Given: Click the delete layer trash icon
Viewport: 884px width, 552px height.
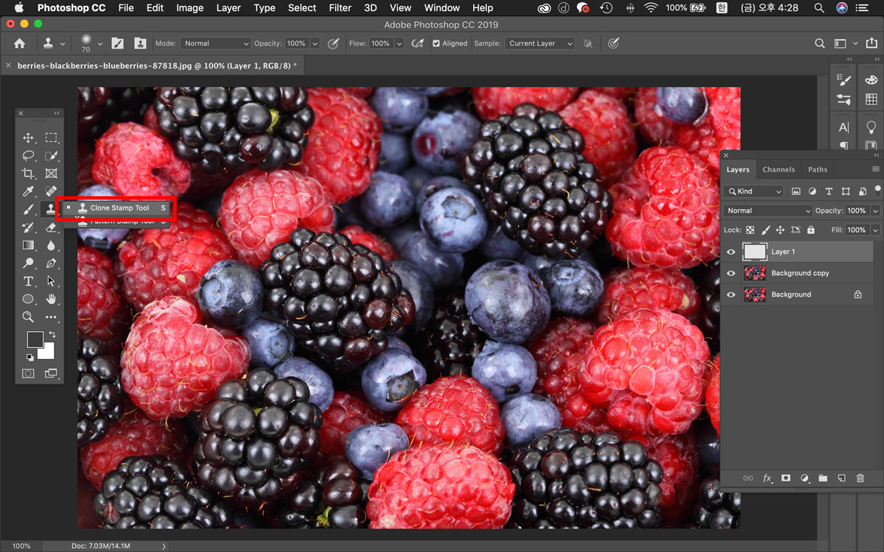Looking at the screenshot, I should 860,478.
